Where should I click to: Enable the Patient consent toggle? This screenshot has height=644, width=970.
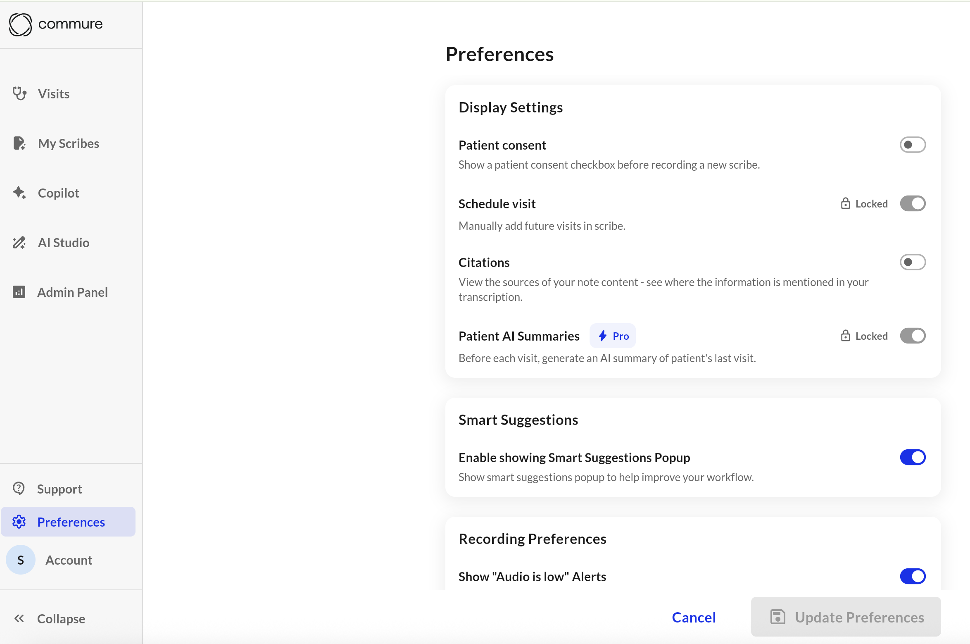point(913,145)
